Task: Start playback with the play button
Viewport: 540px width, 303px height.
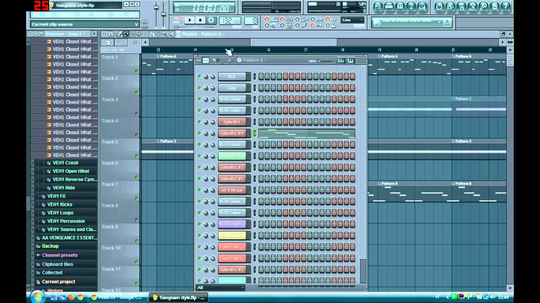Action: pyautogui.click(x=189, y=20)
